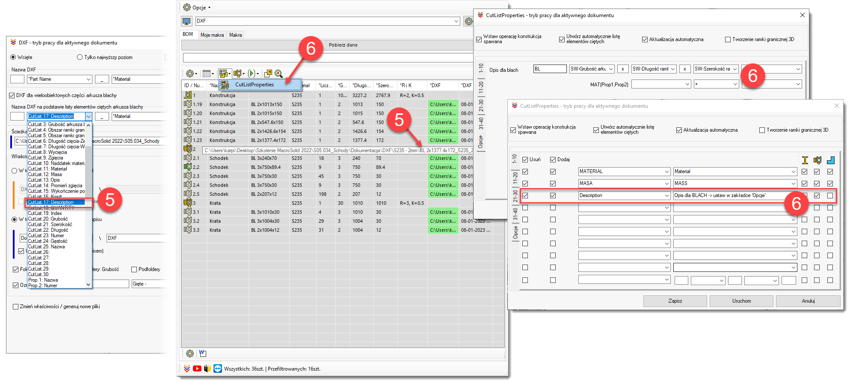
Task: Toggle the Dodaj header checkbox
Action: pyautogui.click(x=553, y=159)
